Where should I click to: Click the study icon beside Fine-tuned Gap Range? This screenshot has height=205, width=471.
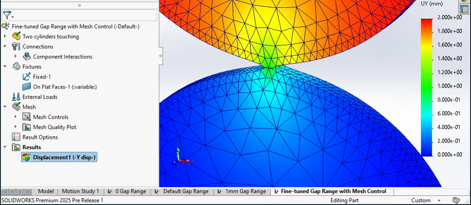click(x=6, y=27)
